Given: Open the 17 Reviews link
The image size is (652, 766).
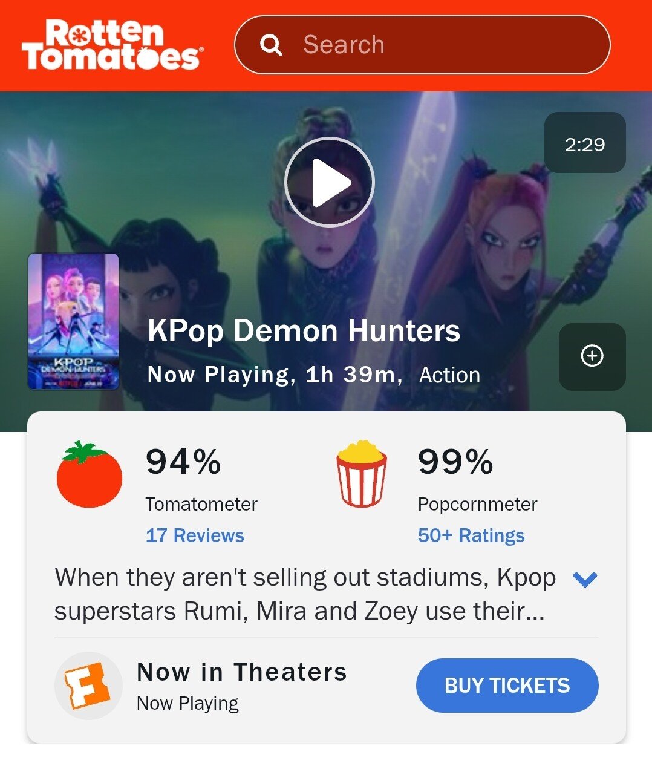Looking at the screenshot, I should tap(195, 535).
